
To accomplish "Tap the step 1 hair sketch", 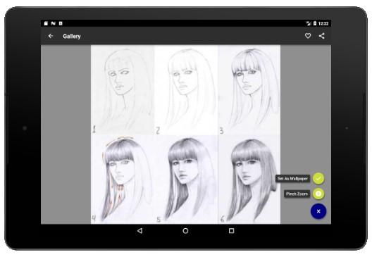I will (123, 90).
